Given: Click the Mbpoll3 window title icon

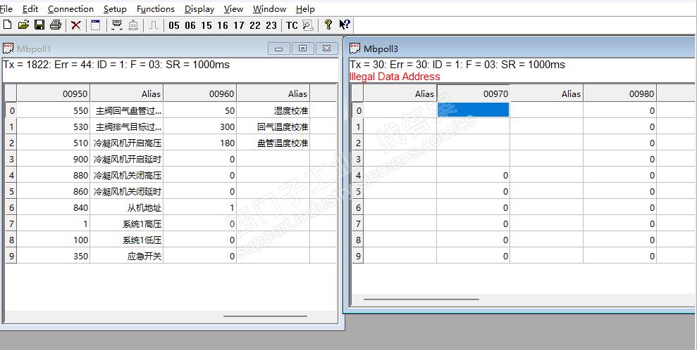Looking at the screenshot, I should point(354,48).
